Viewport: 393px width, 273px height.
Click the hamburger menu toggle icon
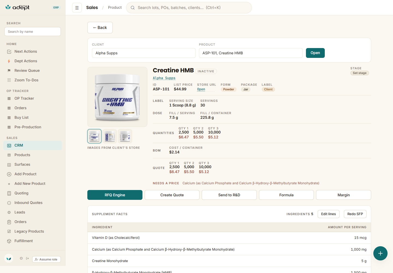click(77, 8)
